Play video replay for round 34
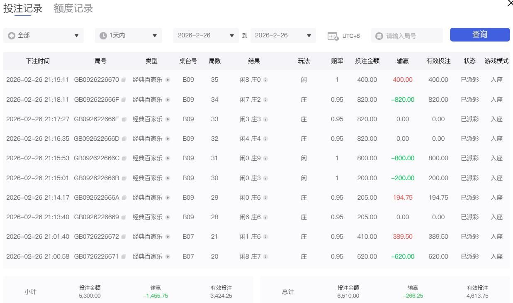 pos(168,100)
